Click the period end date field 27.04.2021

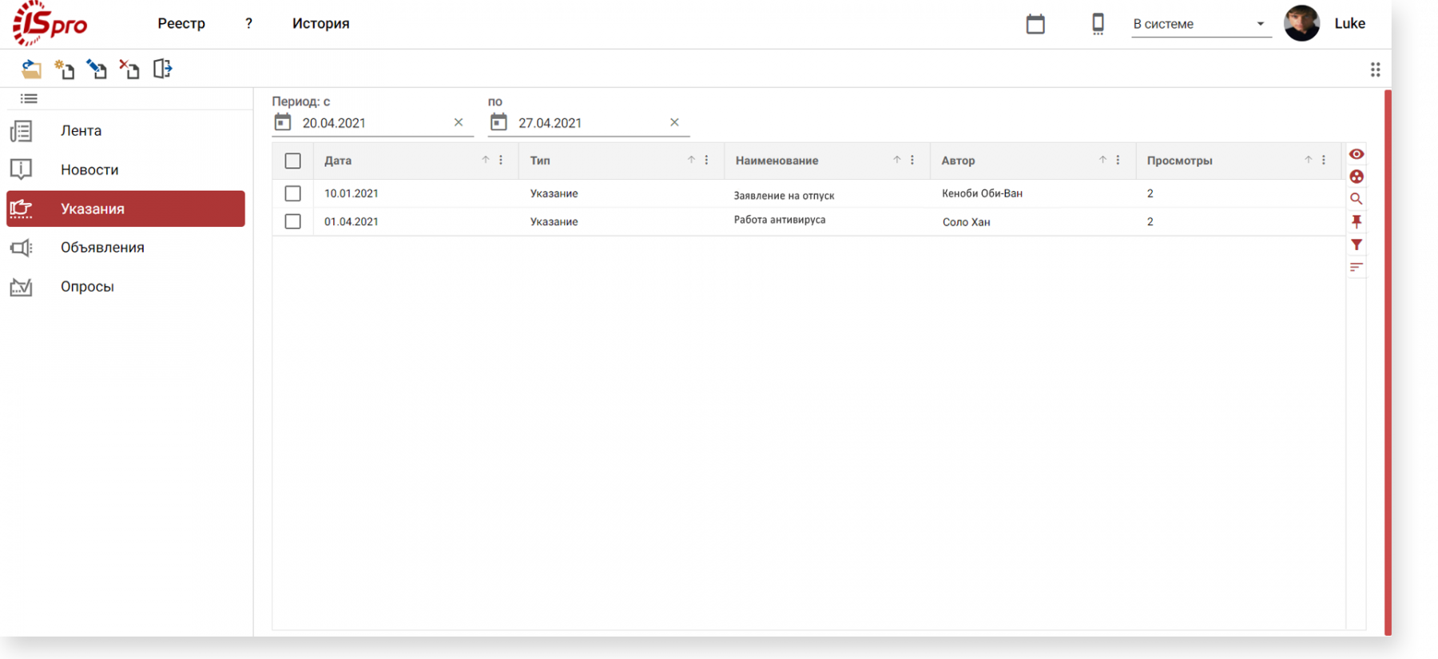[587, 123]
